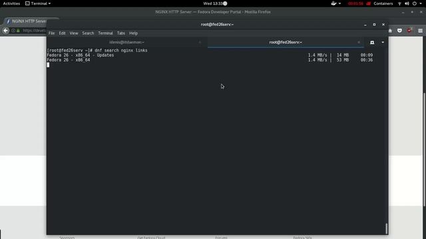Open the clock and calendar in top bar
The width and height of the screenshot is (426, 239).
coord(215,3)
